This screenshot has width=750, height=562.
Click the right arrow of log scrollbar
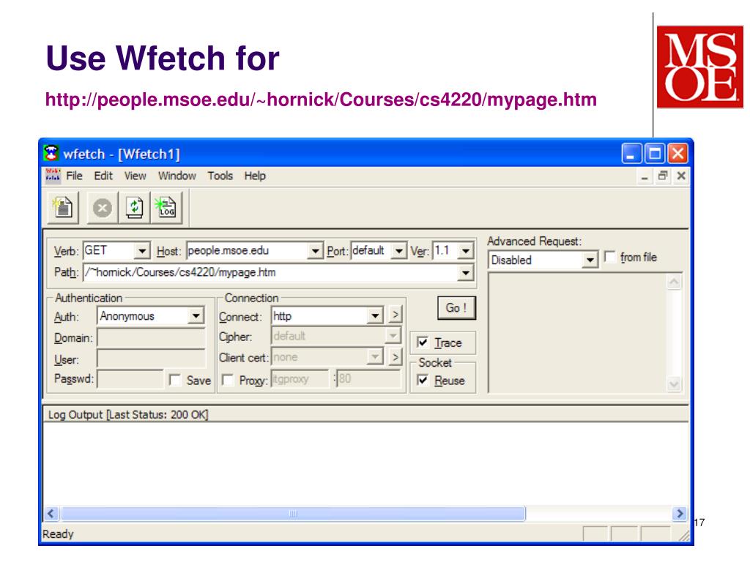[679, 514]
